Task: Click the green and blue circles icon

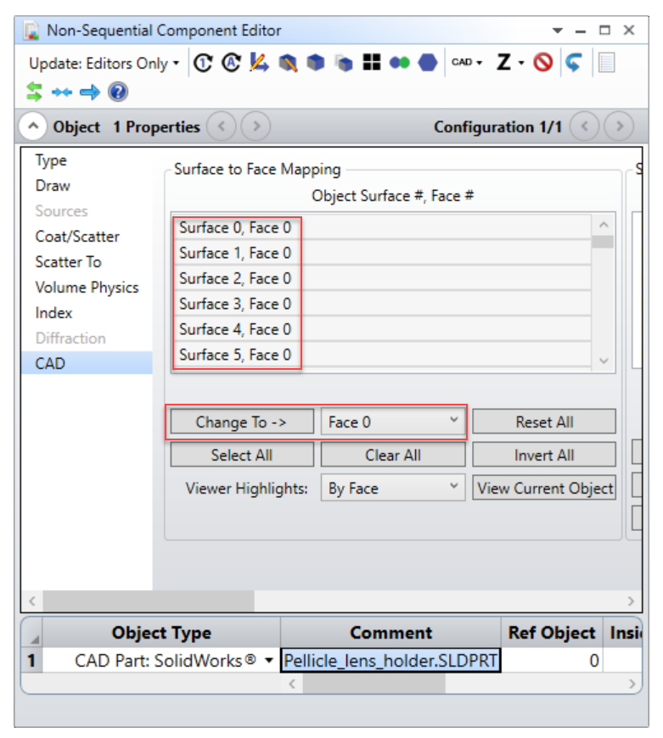Action: tap(400, 63)
